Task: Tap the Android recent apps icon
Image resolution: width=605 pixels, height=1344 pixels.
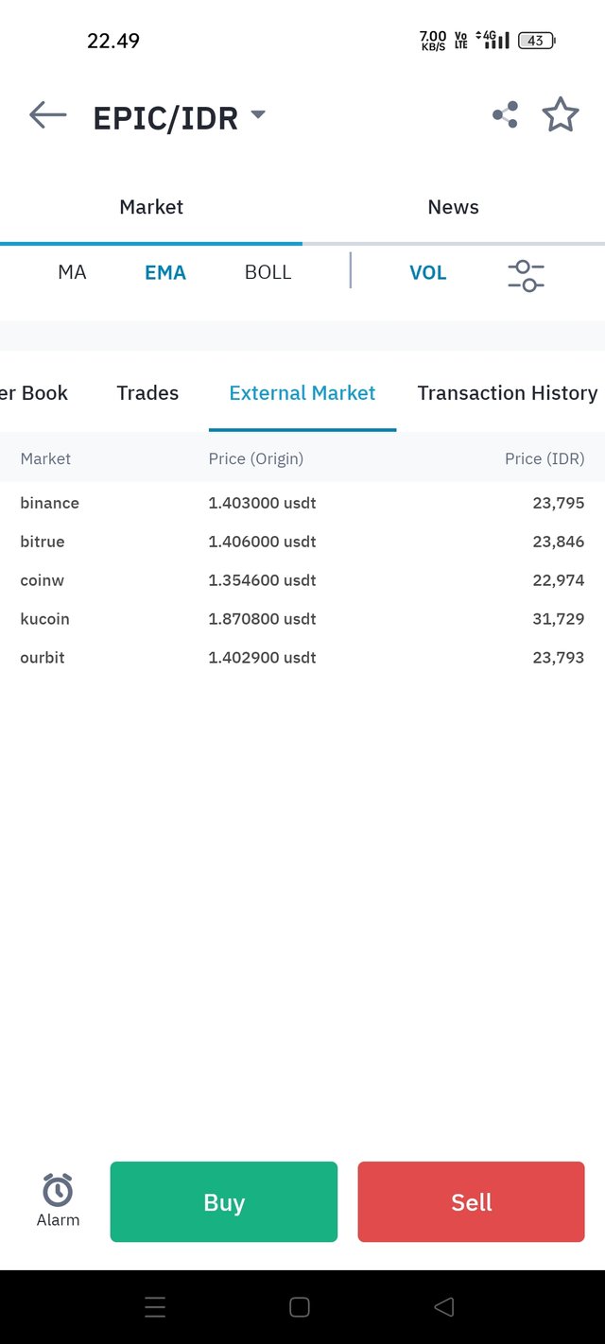Action: [155, 1307]
